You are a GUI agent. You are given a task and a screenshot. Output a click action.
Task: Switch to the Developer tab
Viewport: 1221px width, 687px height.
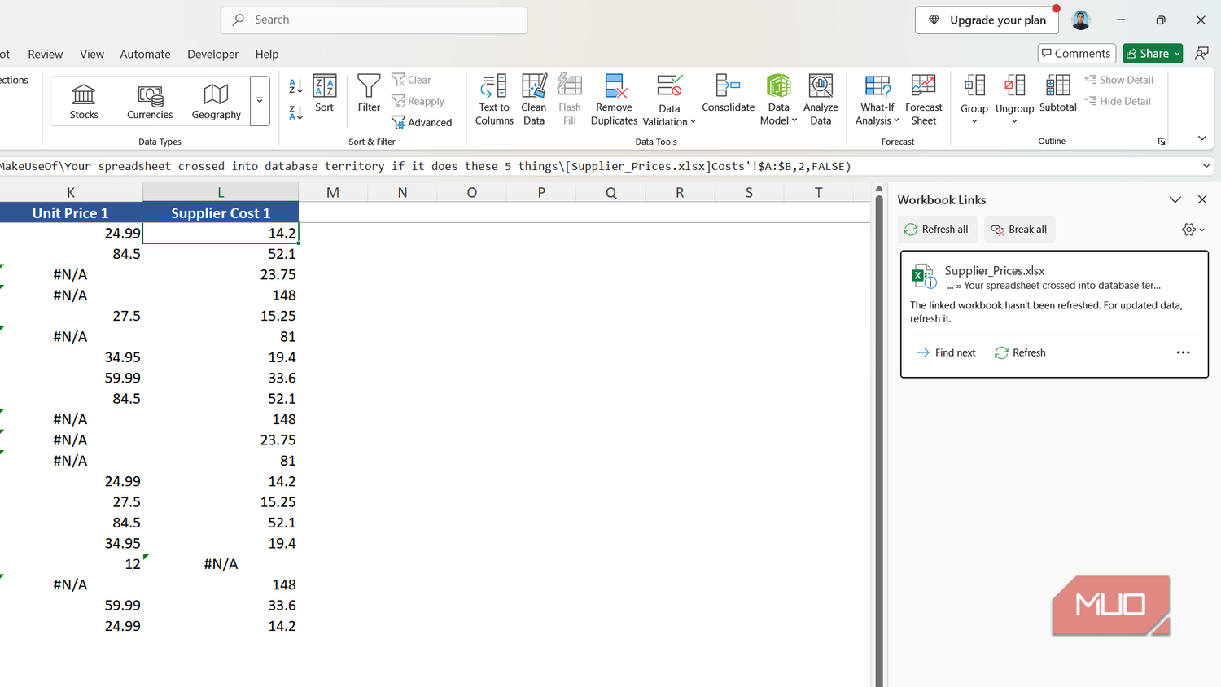point(212,54)
